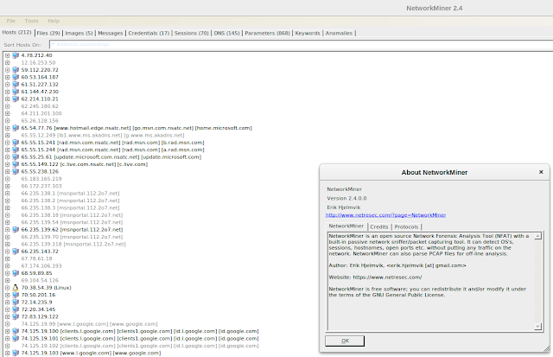This screenshot has width=553, height=357.
Task: Switch to the Images (5) tab
Action: coord(79,33)
